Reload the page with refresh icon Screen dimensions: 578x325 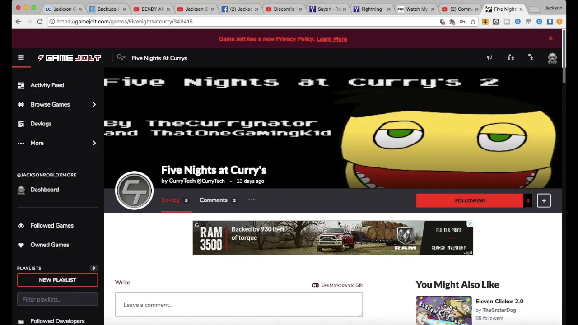pyautogui.click(x=40, y=21)
